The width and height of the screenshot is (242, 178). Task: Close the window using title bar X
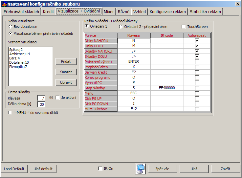coord(237,4)
